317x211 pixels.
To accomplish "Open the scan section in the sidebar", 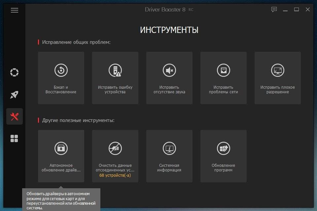I will (x=14, y=72).
